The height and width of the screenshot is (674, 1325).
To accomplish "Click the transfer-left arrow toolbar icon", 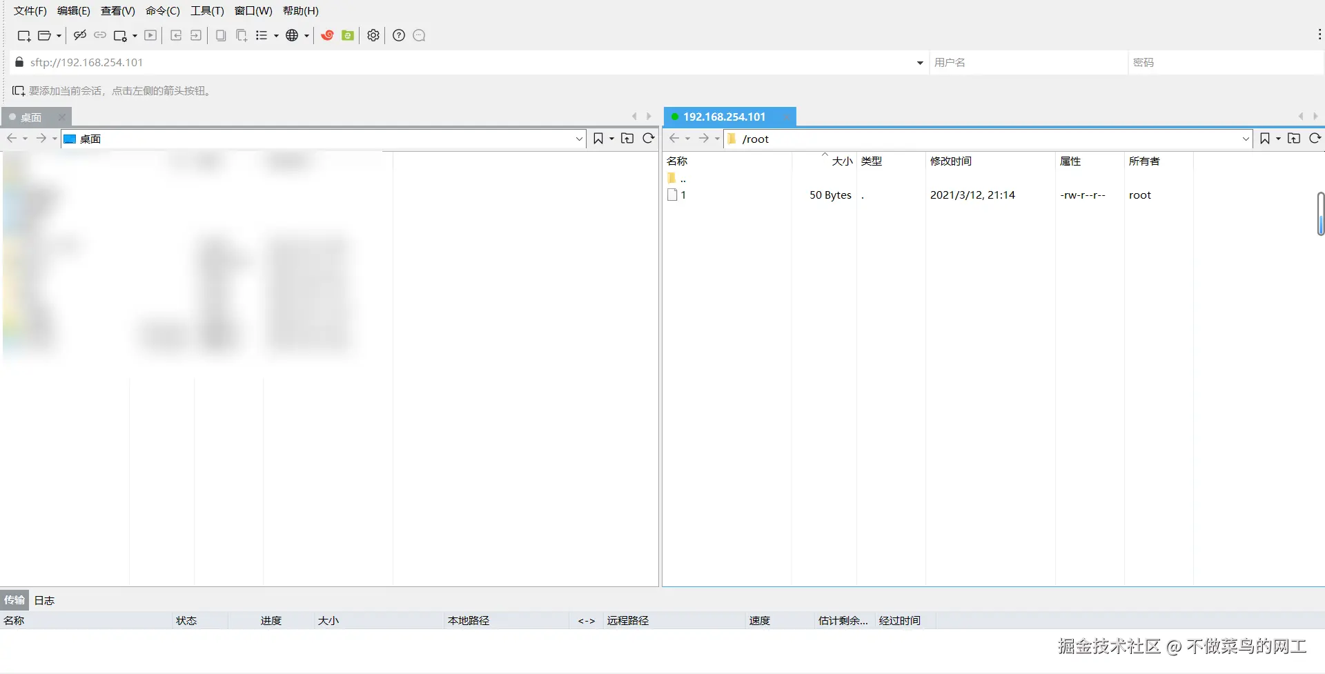I will (x=176, y=35).
